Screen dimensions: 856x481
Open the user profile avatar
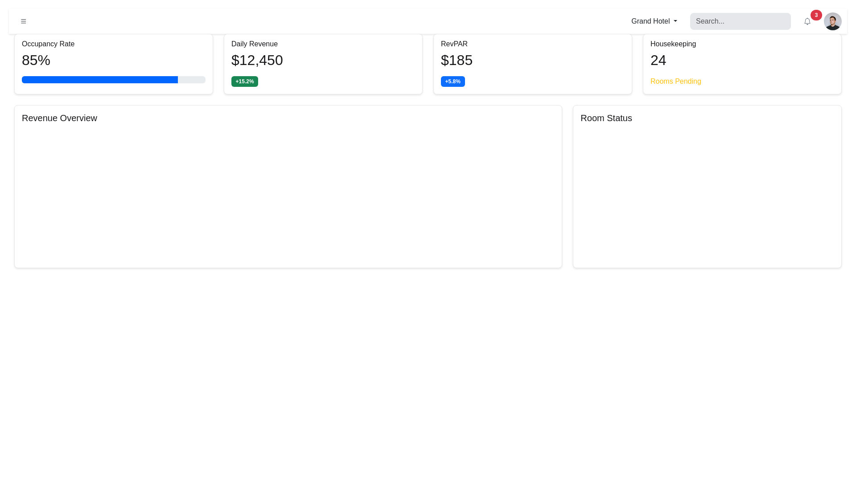tap(832, 21)
